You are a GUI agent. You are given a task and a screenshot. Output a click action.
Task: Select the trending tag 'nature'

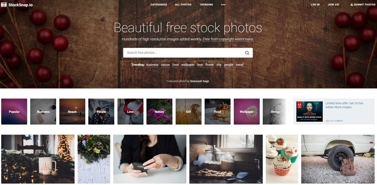coord(166,65)
